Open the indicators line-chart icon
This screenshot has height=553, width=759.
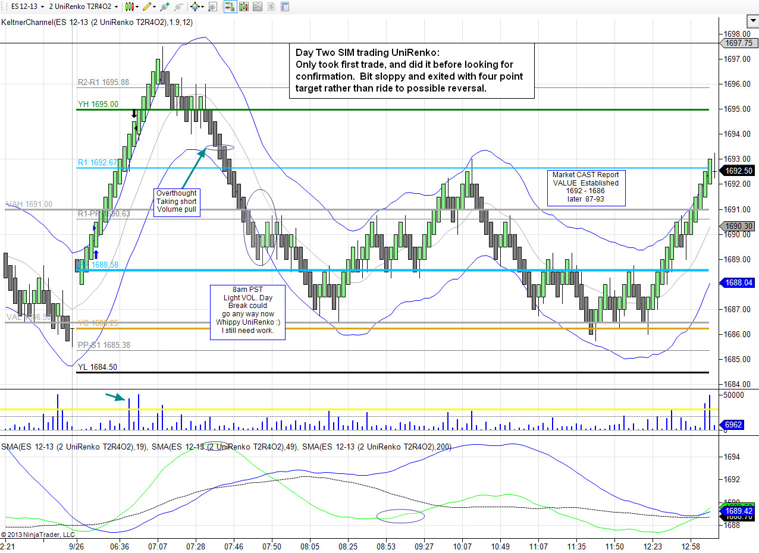258,7
